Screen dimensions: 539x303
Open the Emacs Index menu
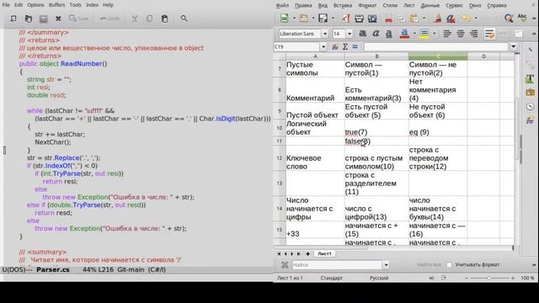pyautogui.click(x=92, y=5)
